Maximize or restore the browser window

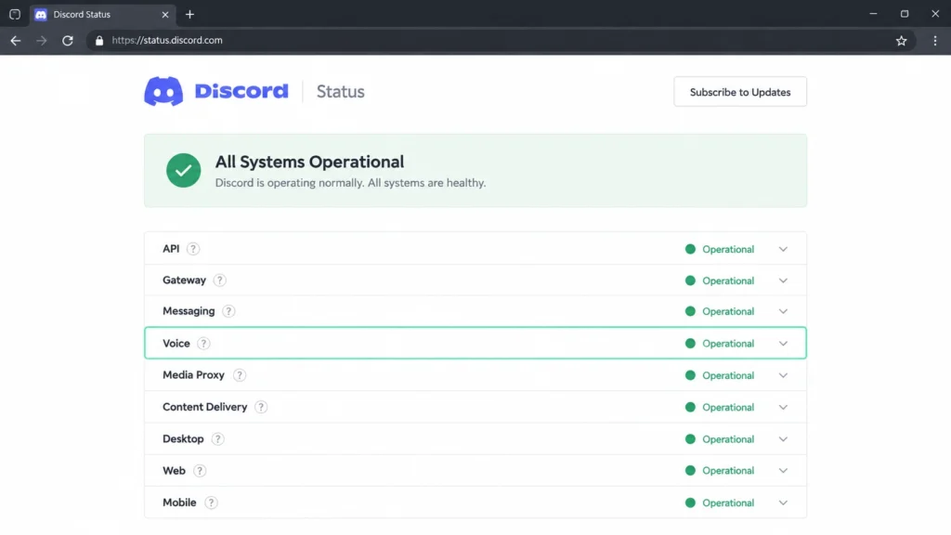905,14
